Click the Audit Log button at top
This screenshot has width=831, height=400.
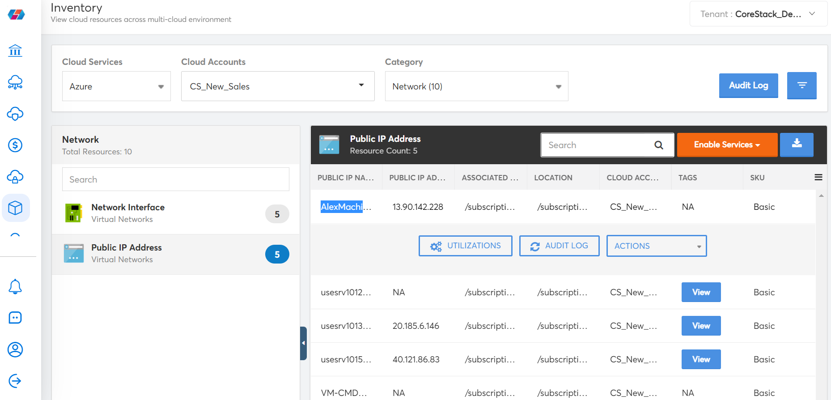748,85
